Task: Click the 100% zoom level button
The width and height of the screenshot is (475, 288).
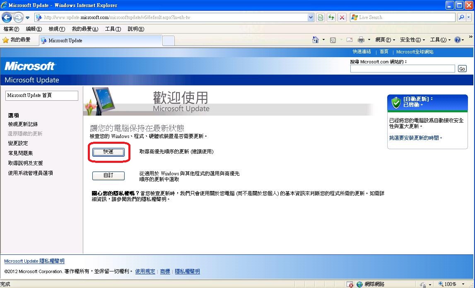Action: [447, 284]
